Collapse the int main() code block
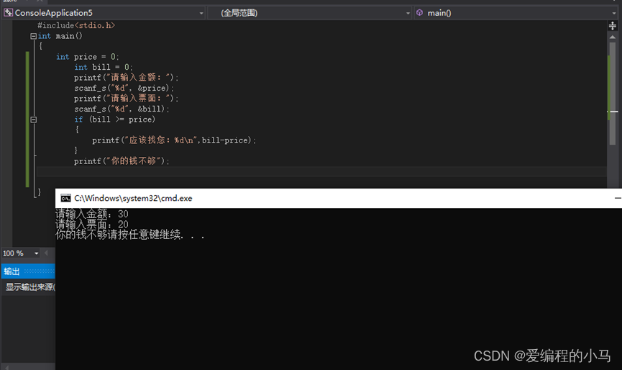The height and width of the screenshot is (370, 622). click(x=33, y=36)
